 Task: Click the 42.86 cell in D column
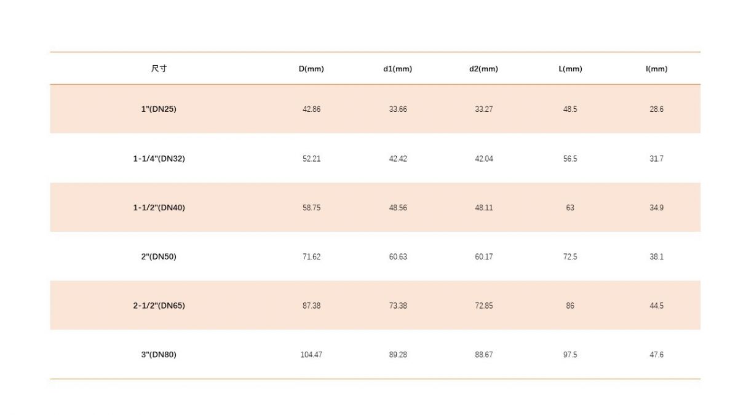click(x=311, y=109)
